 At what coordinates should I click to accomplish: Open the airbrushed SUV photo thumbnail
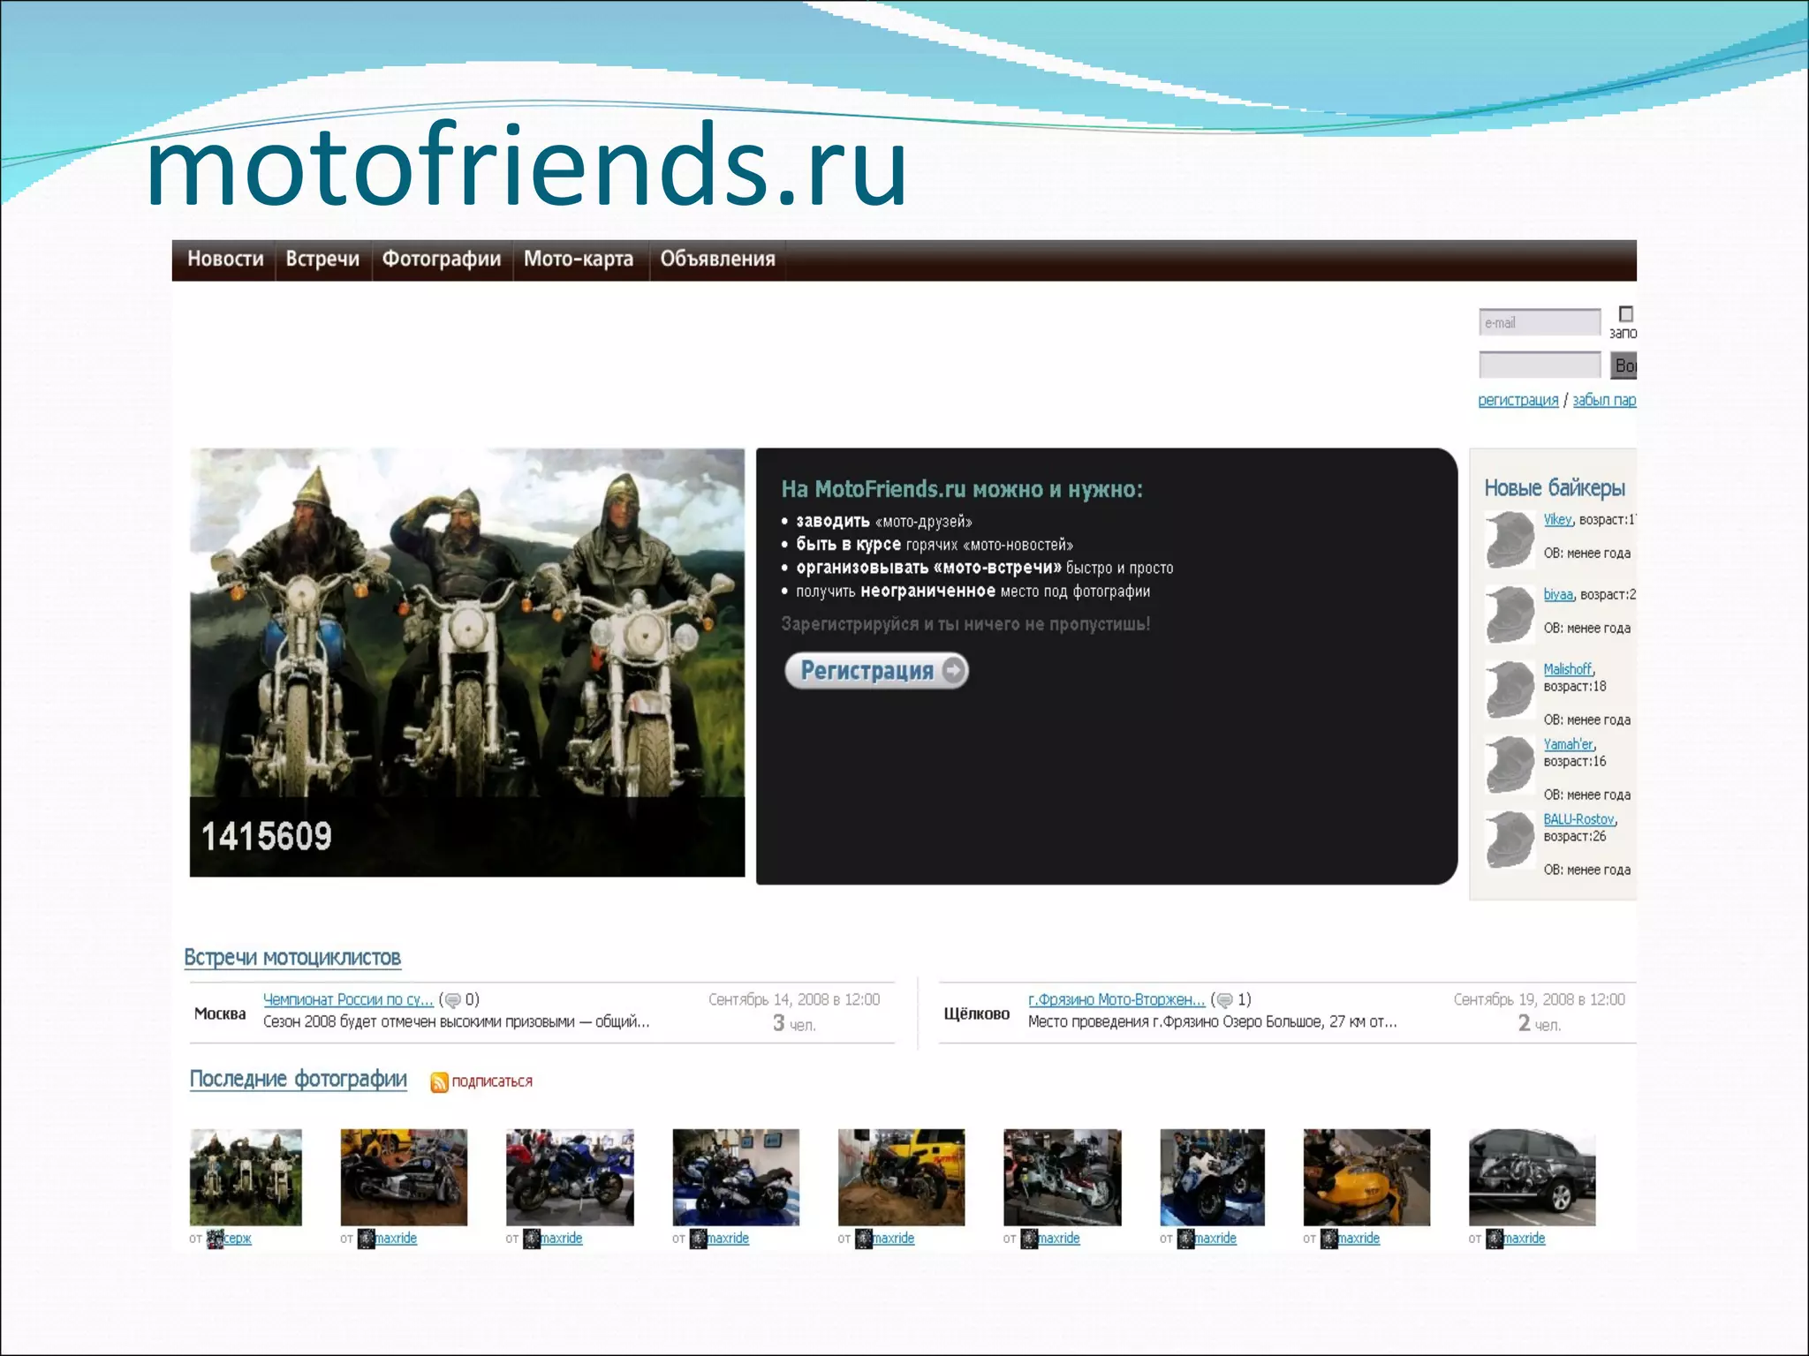(x=1532, y=1177)
